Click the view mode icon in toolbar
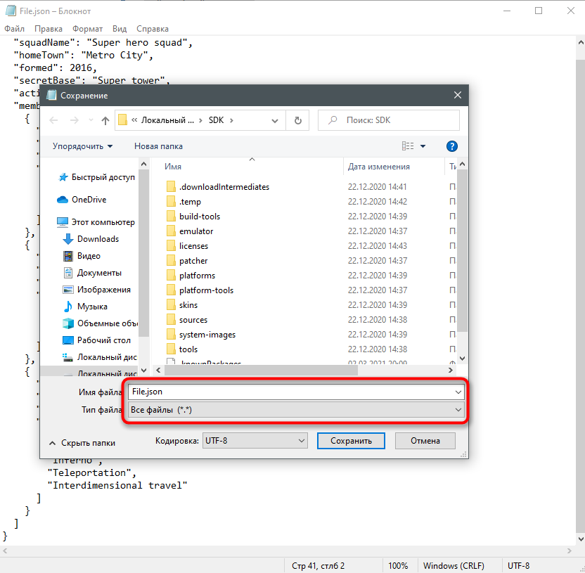 pyautogui.click(x=408, y=146)
